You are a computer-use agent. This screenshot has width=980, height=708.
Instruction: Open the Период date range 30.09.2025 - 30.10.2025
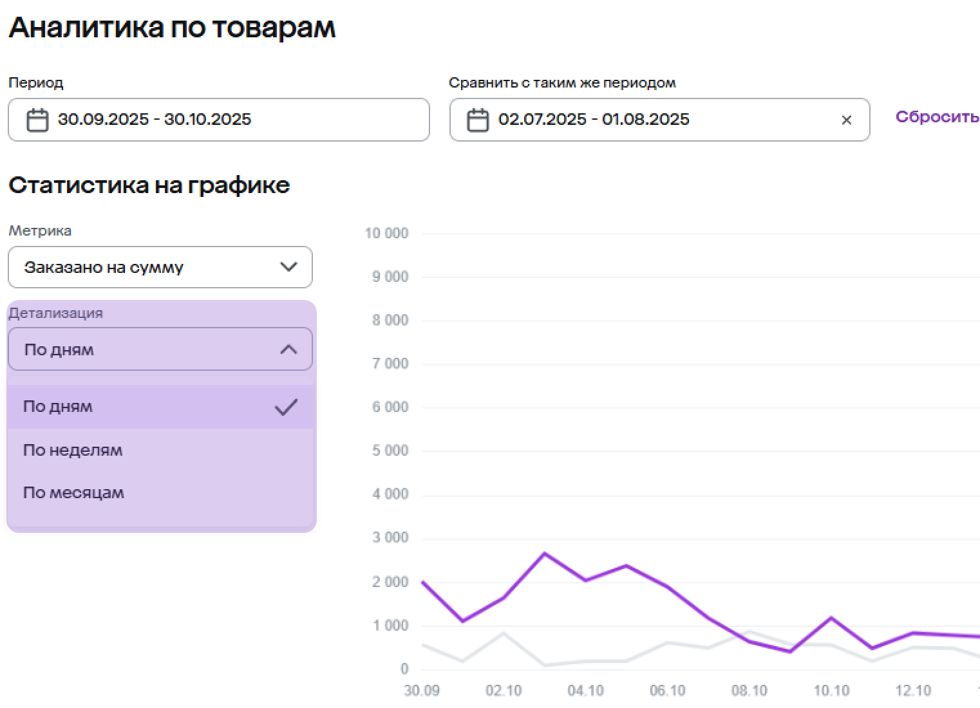point(155,120)
